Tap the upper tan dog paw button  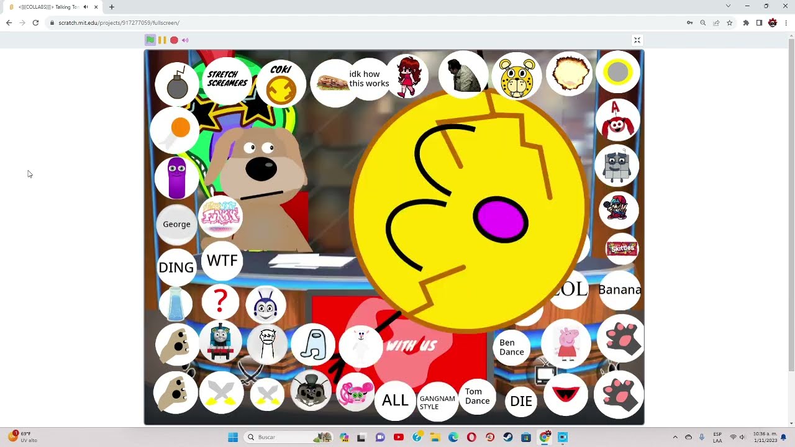(x=177, y=344)
